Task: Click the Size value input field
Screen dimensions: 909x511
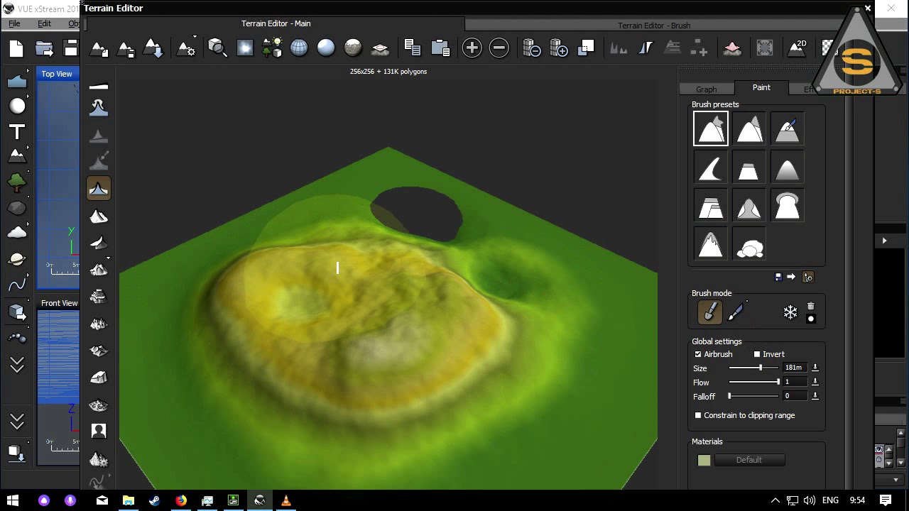Action: click(x=795, y=368)
